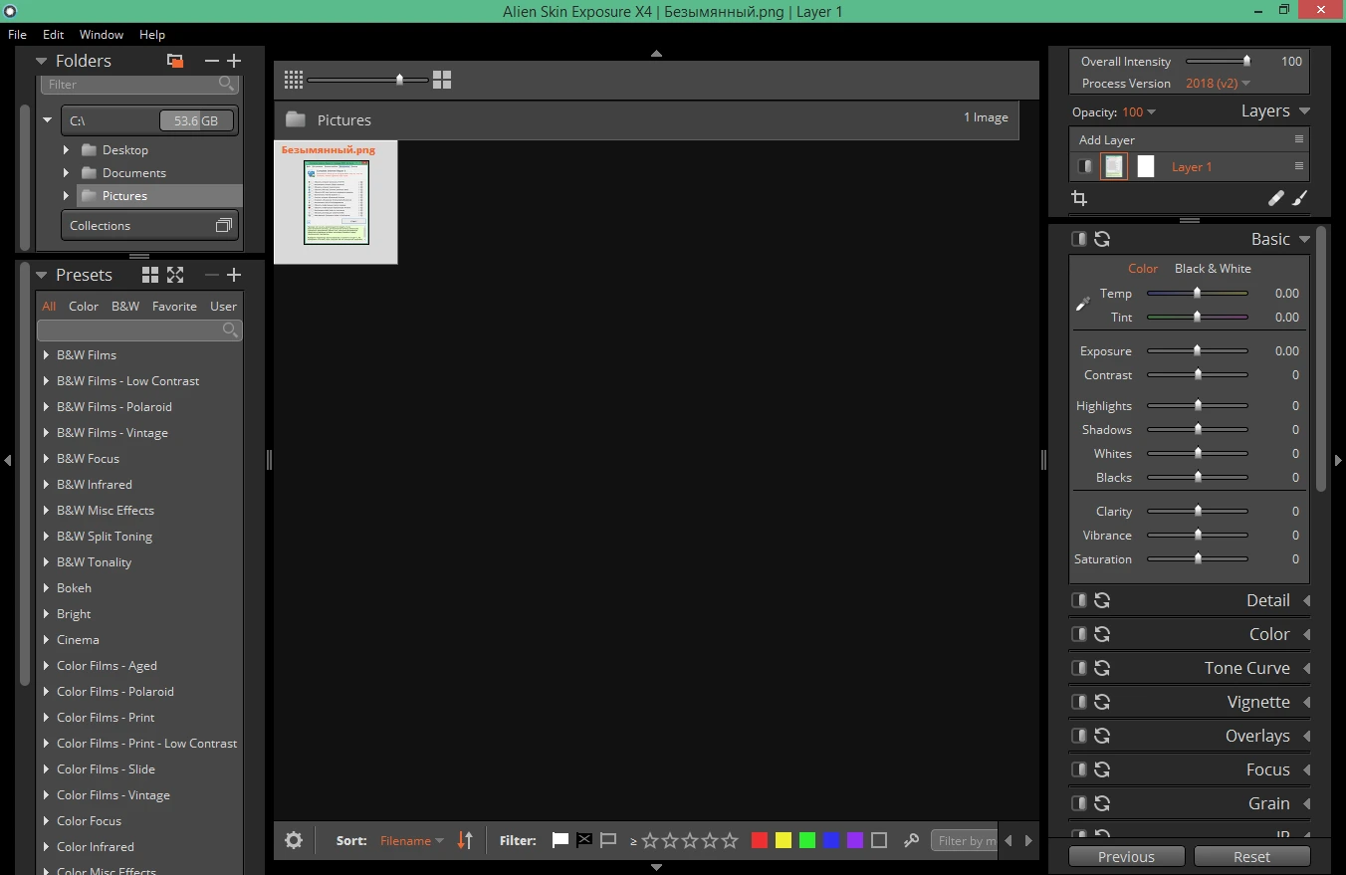Reverse sort direction arrows
The image size is (1346, 875).
pos(465,840)
